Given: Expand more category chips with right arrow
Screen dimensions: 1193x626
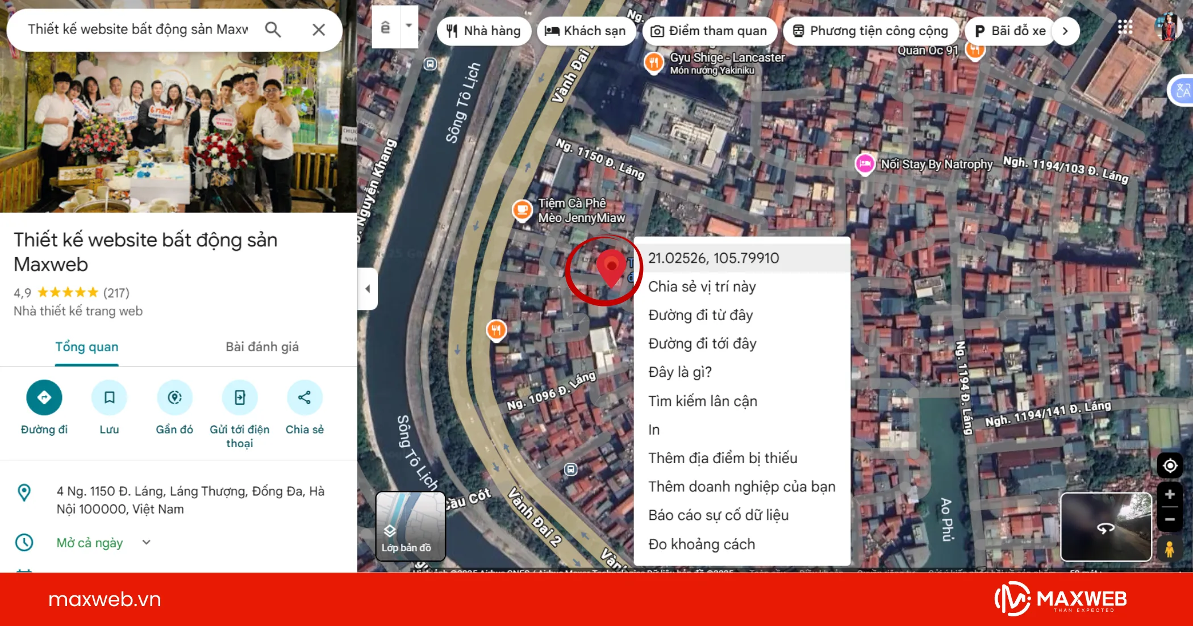Looking at the screenshot, I should (x=1065, y=32).
